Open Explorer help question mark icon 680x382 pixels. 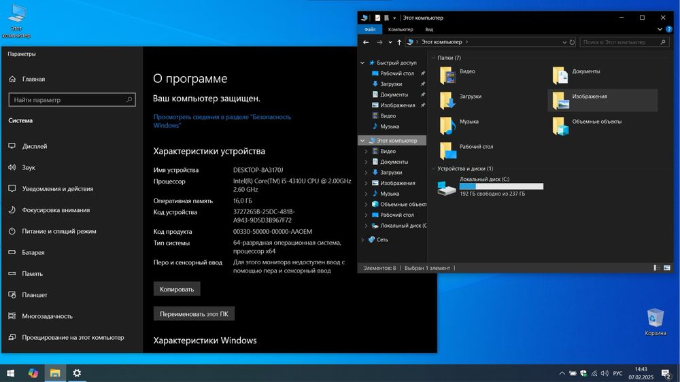669,29
